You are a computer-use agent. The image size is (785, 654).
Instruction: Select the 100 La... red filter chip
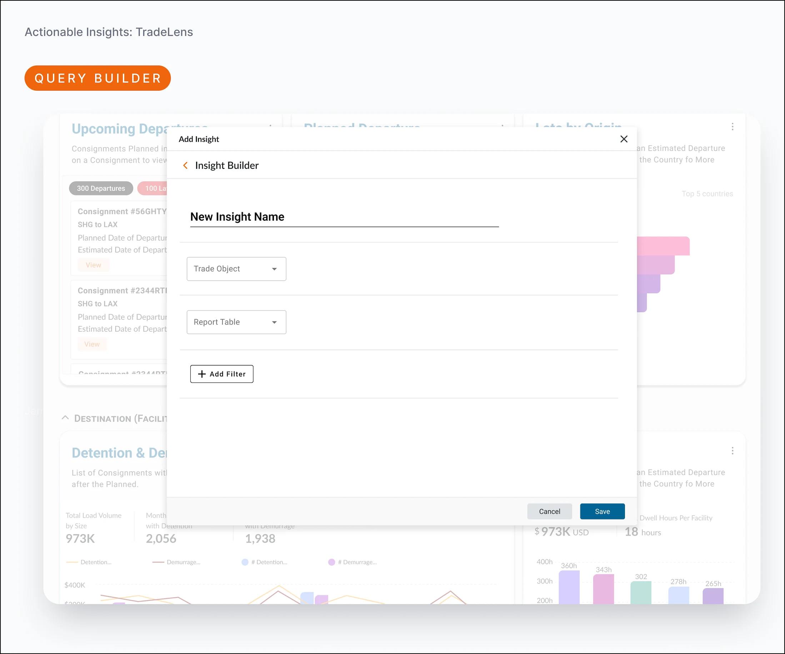tap(152, 188)
